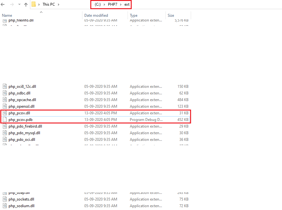Select the php_openssl.dll file icon
This screenshot has height=210, width=282.
(5, 106)
